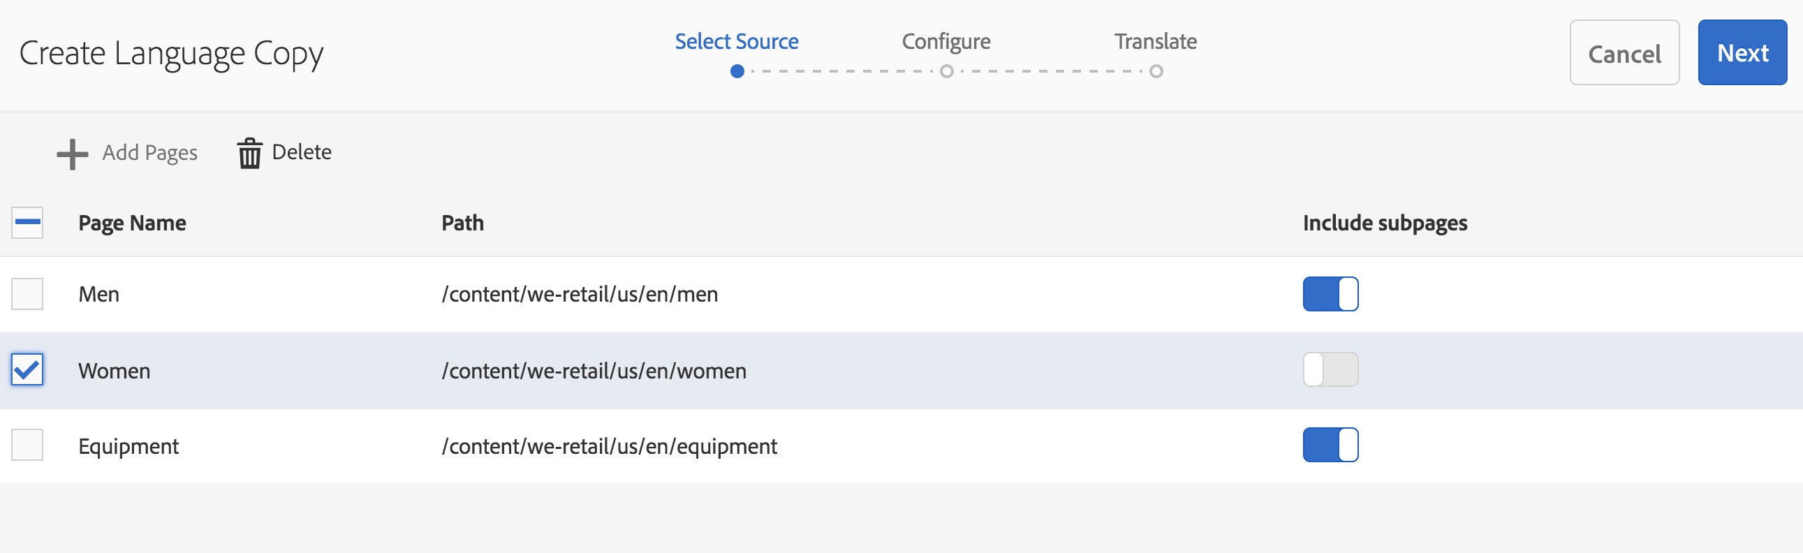
Task: Enable Include subpages for Women
Action: pyautogui.click(x=1330, y=369)
